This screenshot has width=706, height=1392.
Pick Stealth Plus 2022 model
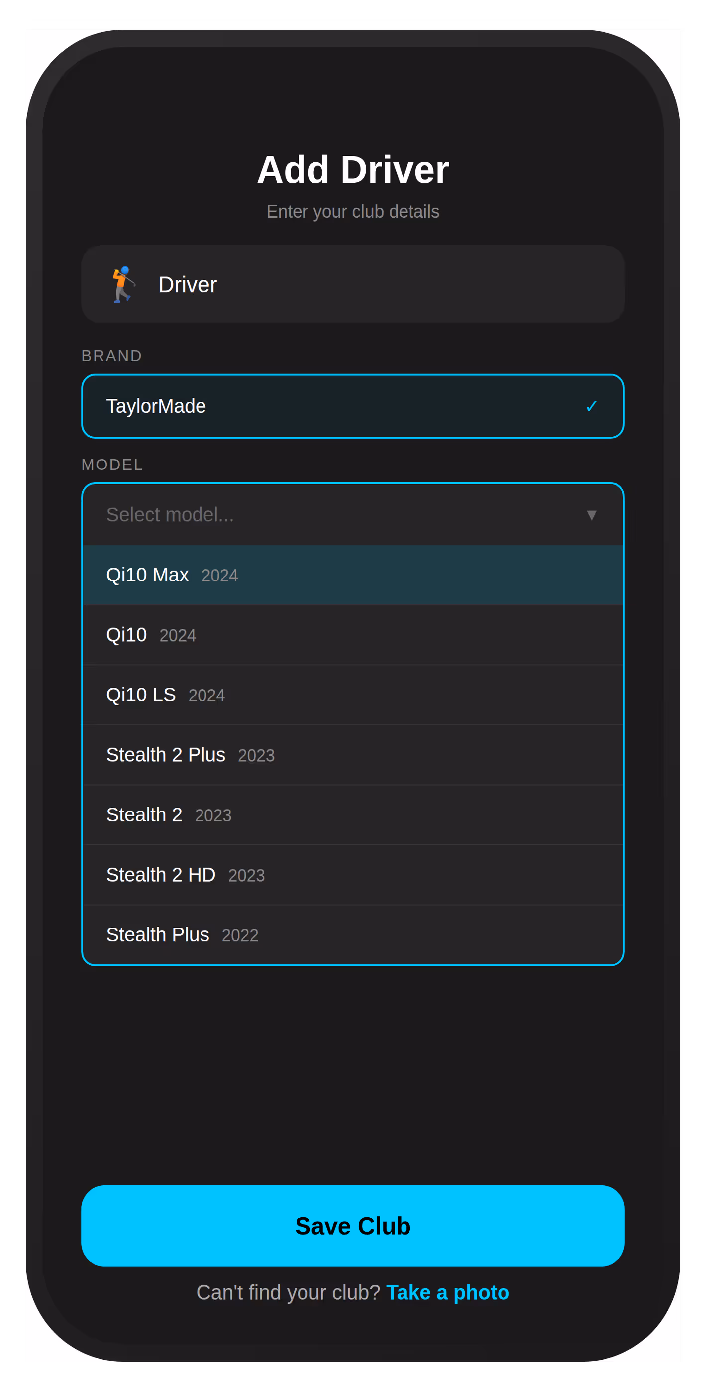pyautogui.click(x=353, y=935)
